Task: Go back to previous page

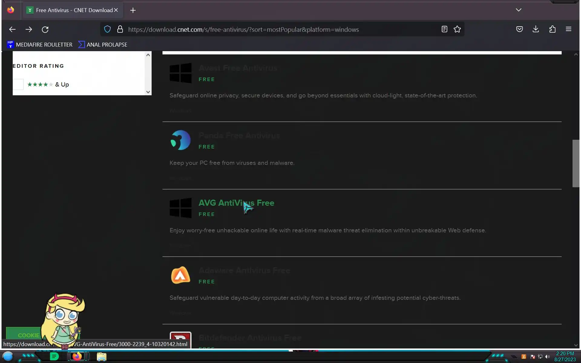Action: (12, 29)
